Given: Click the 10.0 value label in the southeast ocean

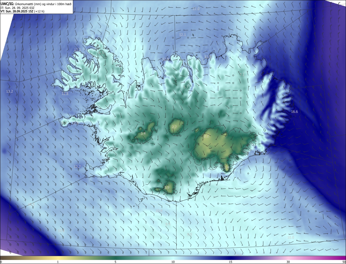Looking at the screenshot, I should (291, 237).
